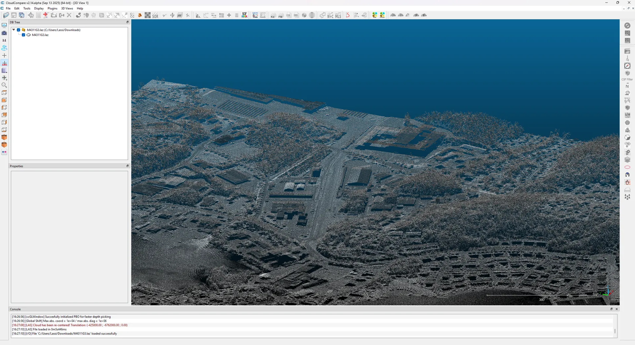This screenshot has height=345, width=635.
Task: Click the Open file toolbar icon
Action: click(x=6, y=15)
